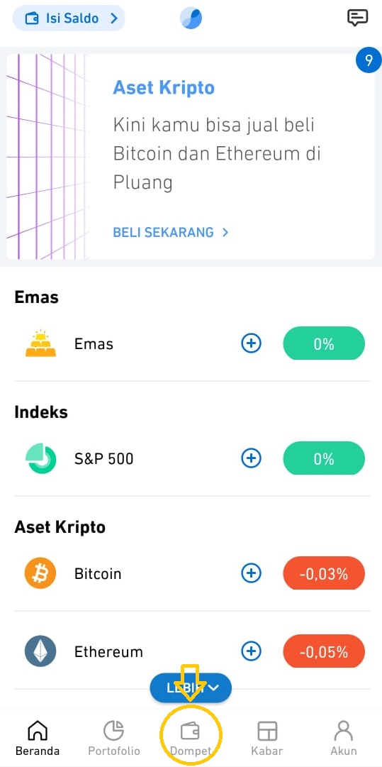This screenshot has height=767, width=382.
Task: Add Bitcoin with plus icon
Action: click(x=251, y=573)
